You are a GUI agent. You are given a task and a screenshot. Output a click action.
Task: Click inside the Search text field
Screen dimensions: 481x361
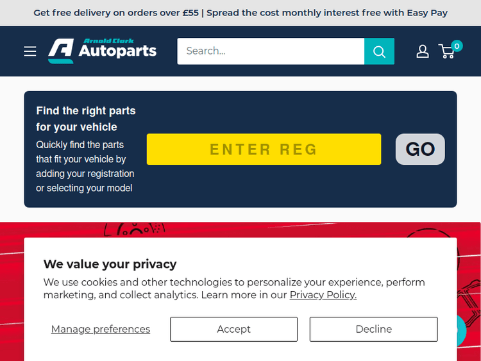(x=271, y=51)
